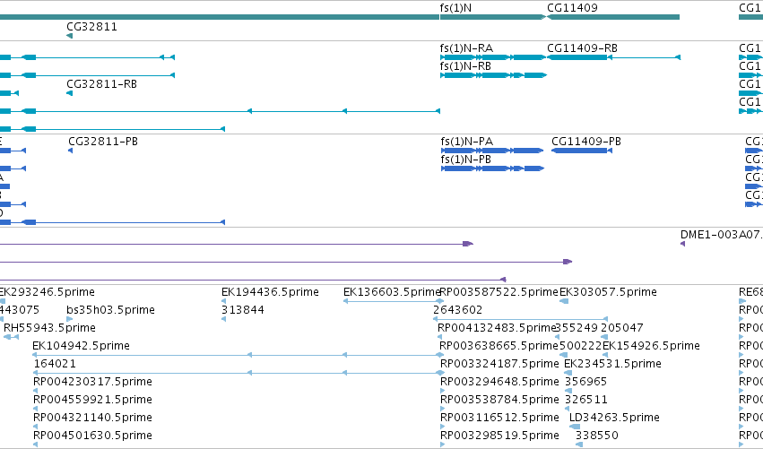
Task: Click EST RP003538784.5prime label
Action: pyautogui.click(x=499, y=400)
